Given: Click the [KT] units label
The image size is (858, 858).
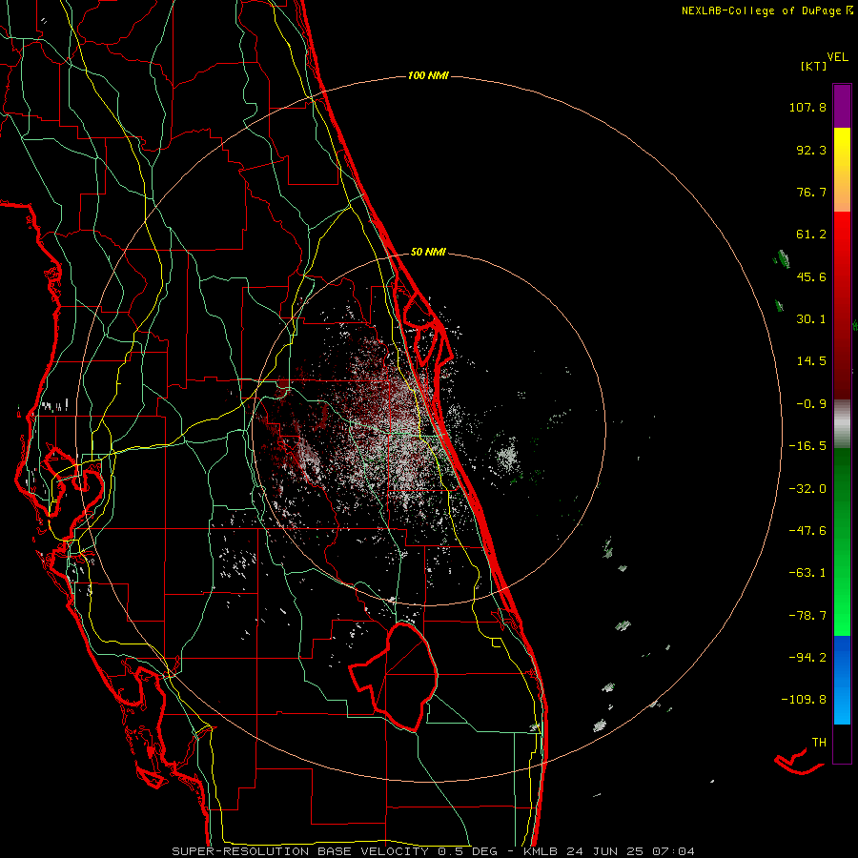Looking at the screenshot, I should [x=813, y=66].
